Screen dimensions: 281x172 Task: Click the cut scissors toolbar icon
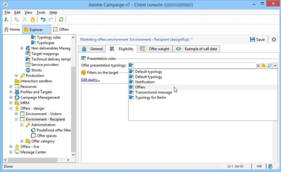[24, 19]
